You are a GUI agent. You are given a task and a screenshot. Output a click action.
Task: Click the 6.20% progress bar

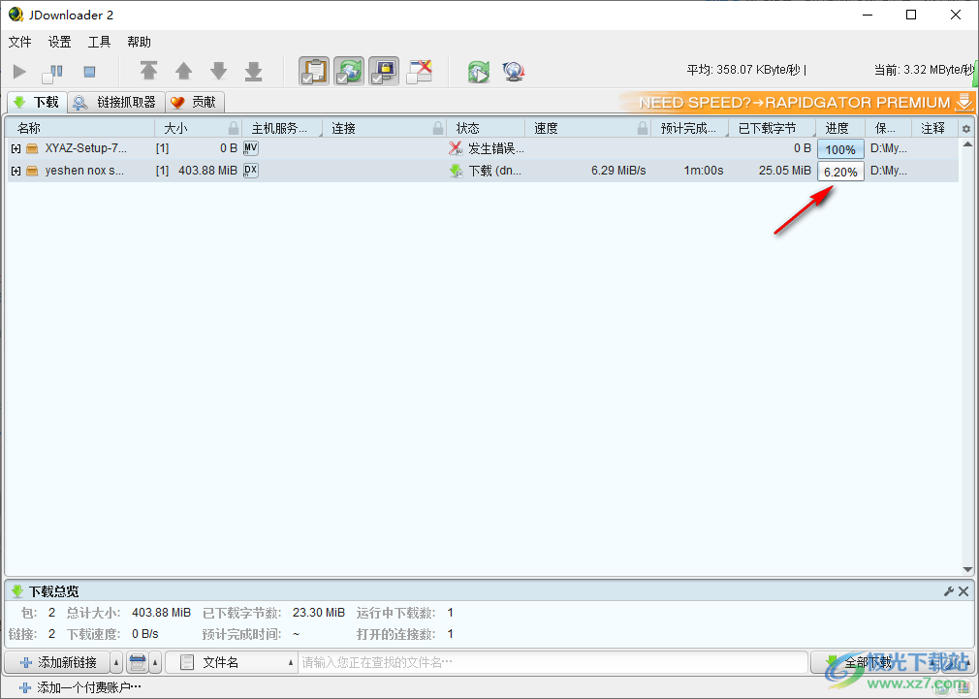(x=840, y=172)
